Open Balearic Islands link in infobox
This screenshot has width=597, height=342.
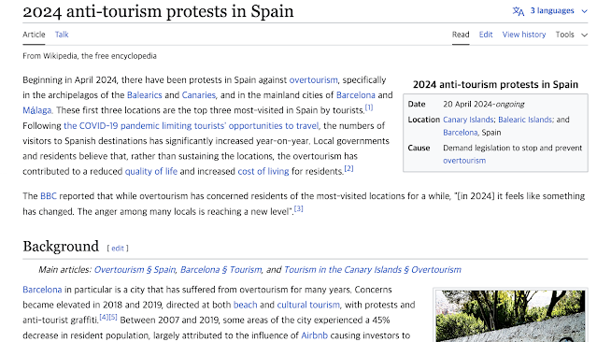click(x=525, y=120)
